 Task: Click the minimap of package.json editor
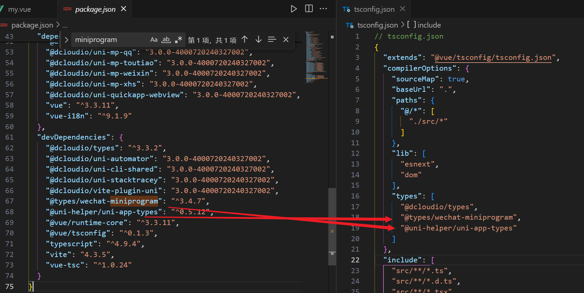(316, 57)
